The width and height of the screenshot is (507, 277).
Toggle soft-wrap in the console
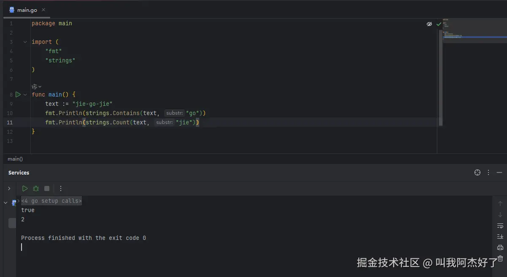click(500, 226)
